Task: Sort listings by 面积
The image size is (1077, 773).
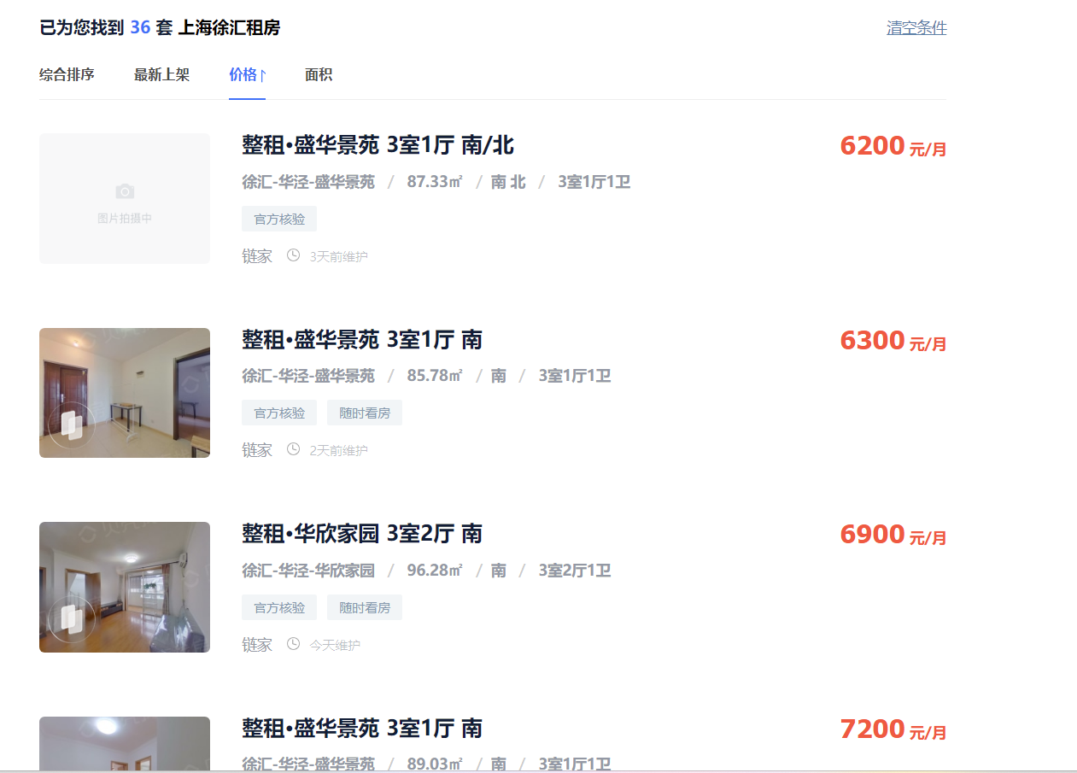Action: 319,75
